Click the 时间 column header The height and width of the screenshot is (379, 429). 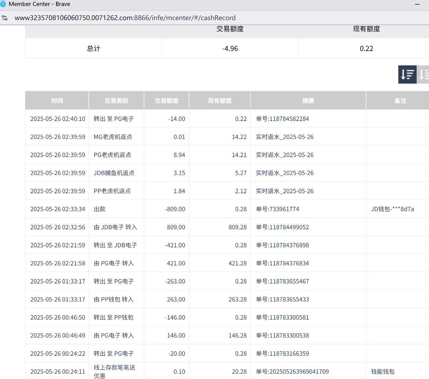[57, 101]
